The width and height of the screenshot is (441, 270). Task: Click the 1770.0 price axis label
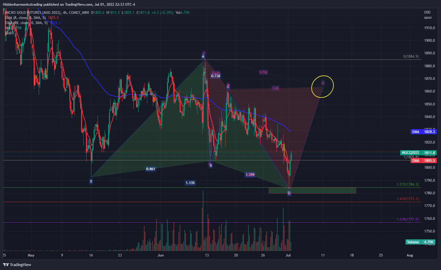click(430, 206)
